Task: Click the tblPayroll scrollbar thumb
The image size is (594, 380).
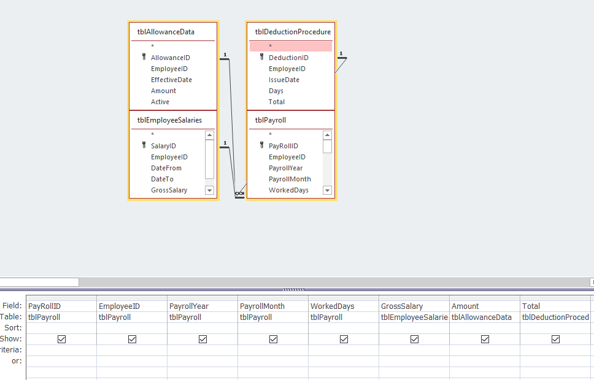Action: click(x=327, y=146)
